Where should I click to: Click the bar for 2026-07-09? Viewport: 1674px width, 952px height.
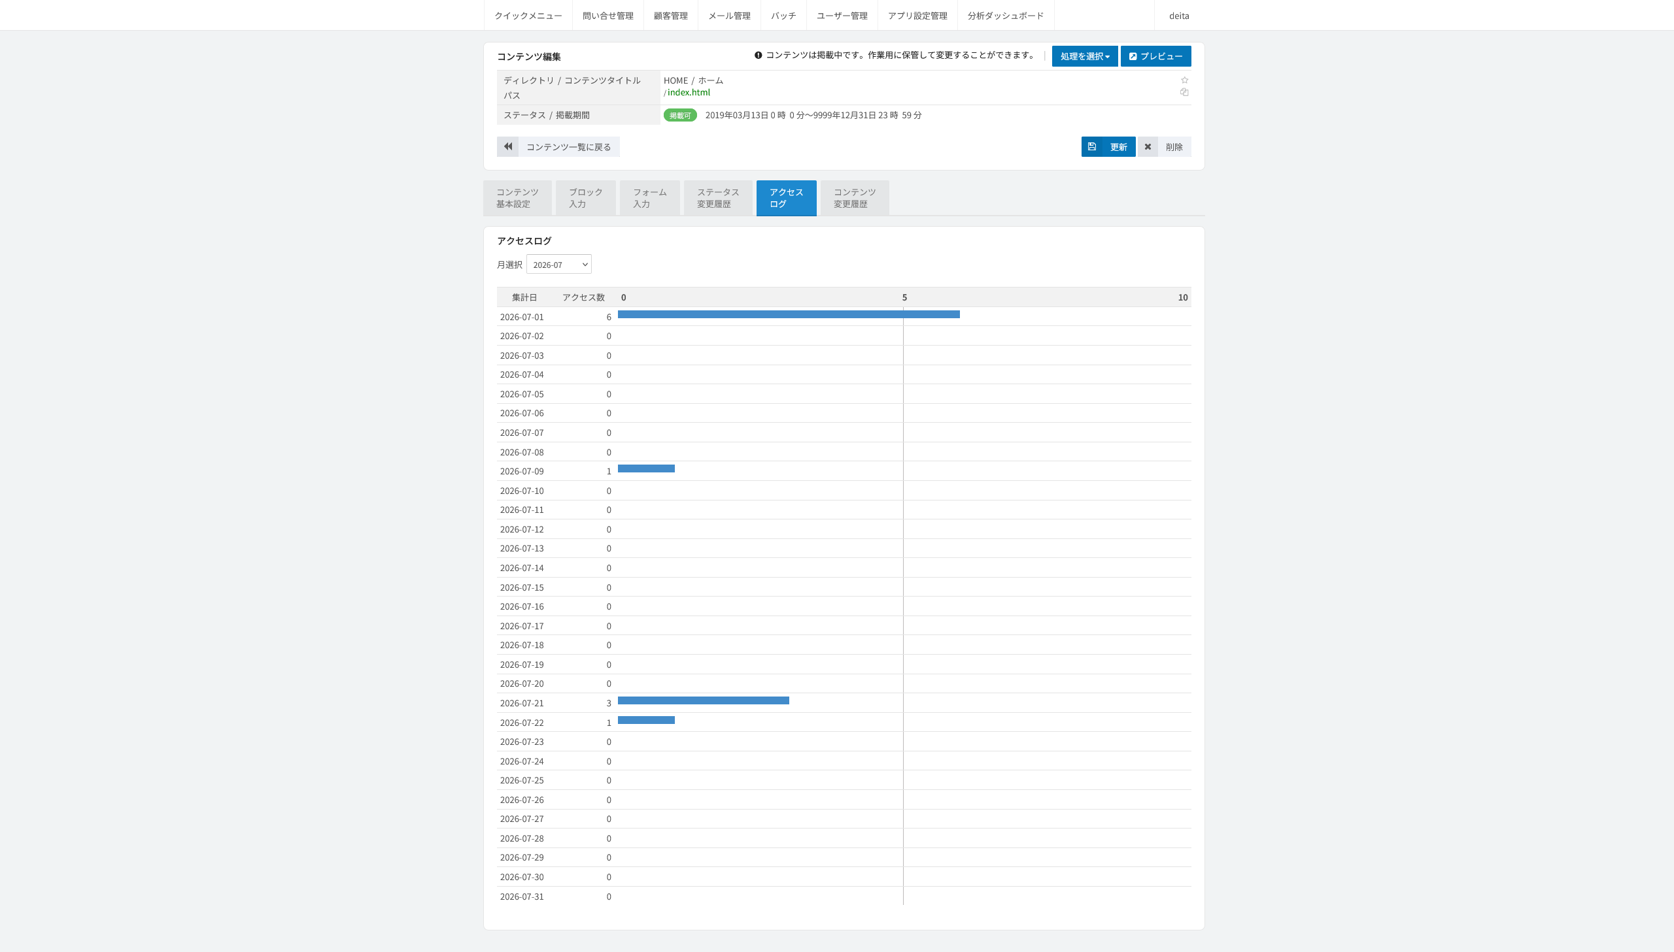click(646, 468)
